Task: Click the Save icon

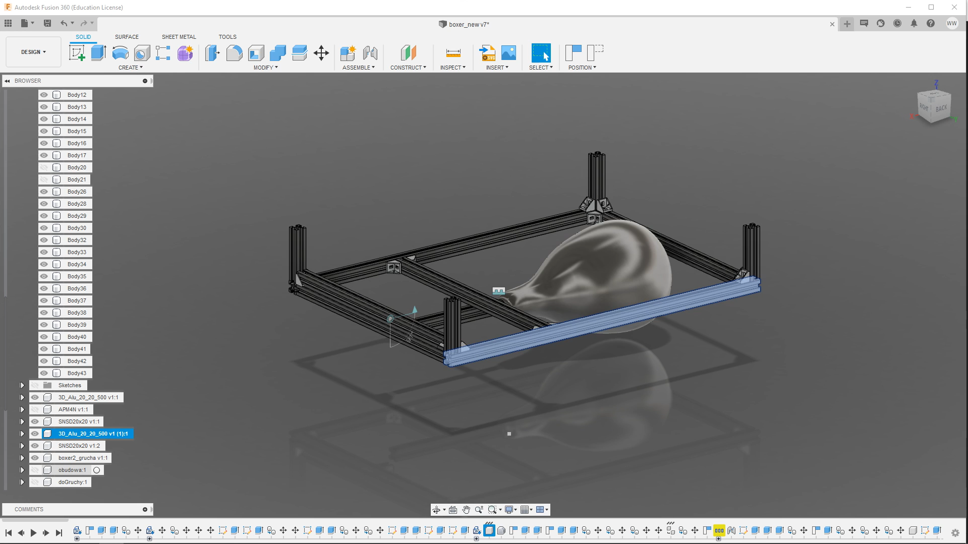Action: click(x=47, y=23)
